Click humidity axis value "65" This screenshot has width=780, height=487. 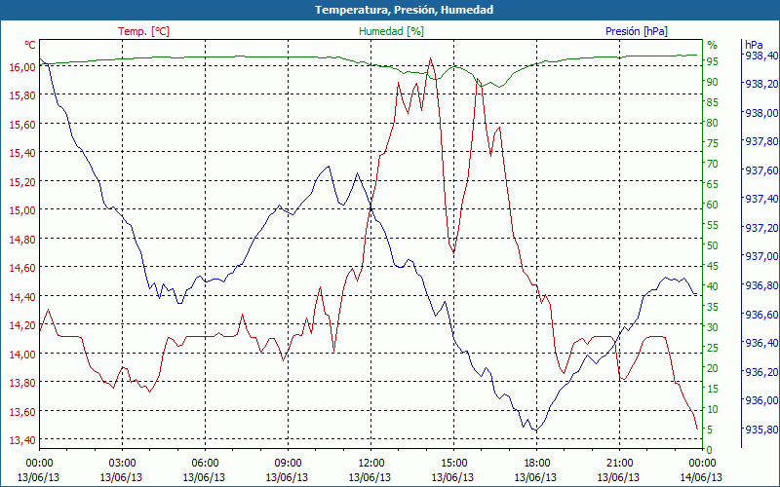[713, 184]
